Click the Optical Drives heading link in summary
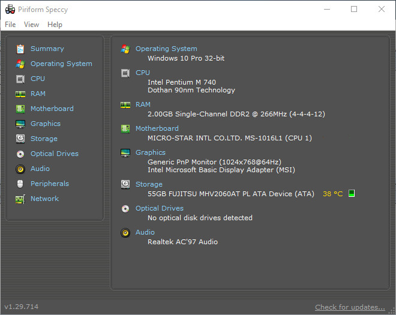 [160, 208]
